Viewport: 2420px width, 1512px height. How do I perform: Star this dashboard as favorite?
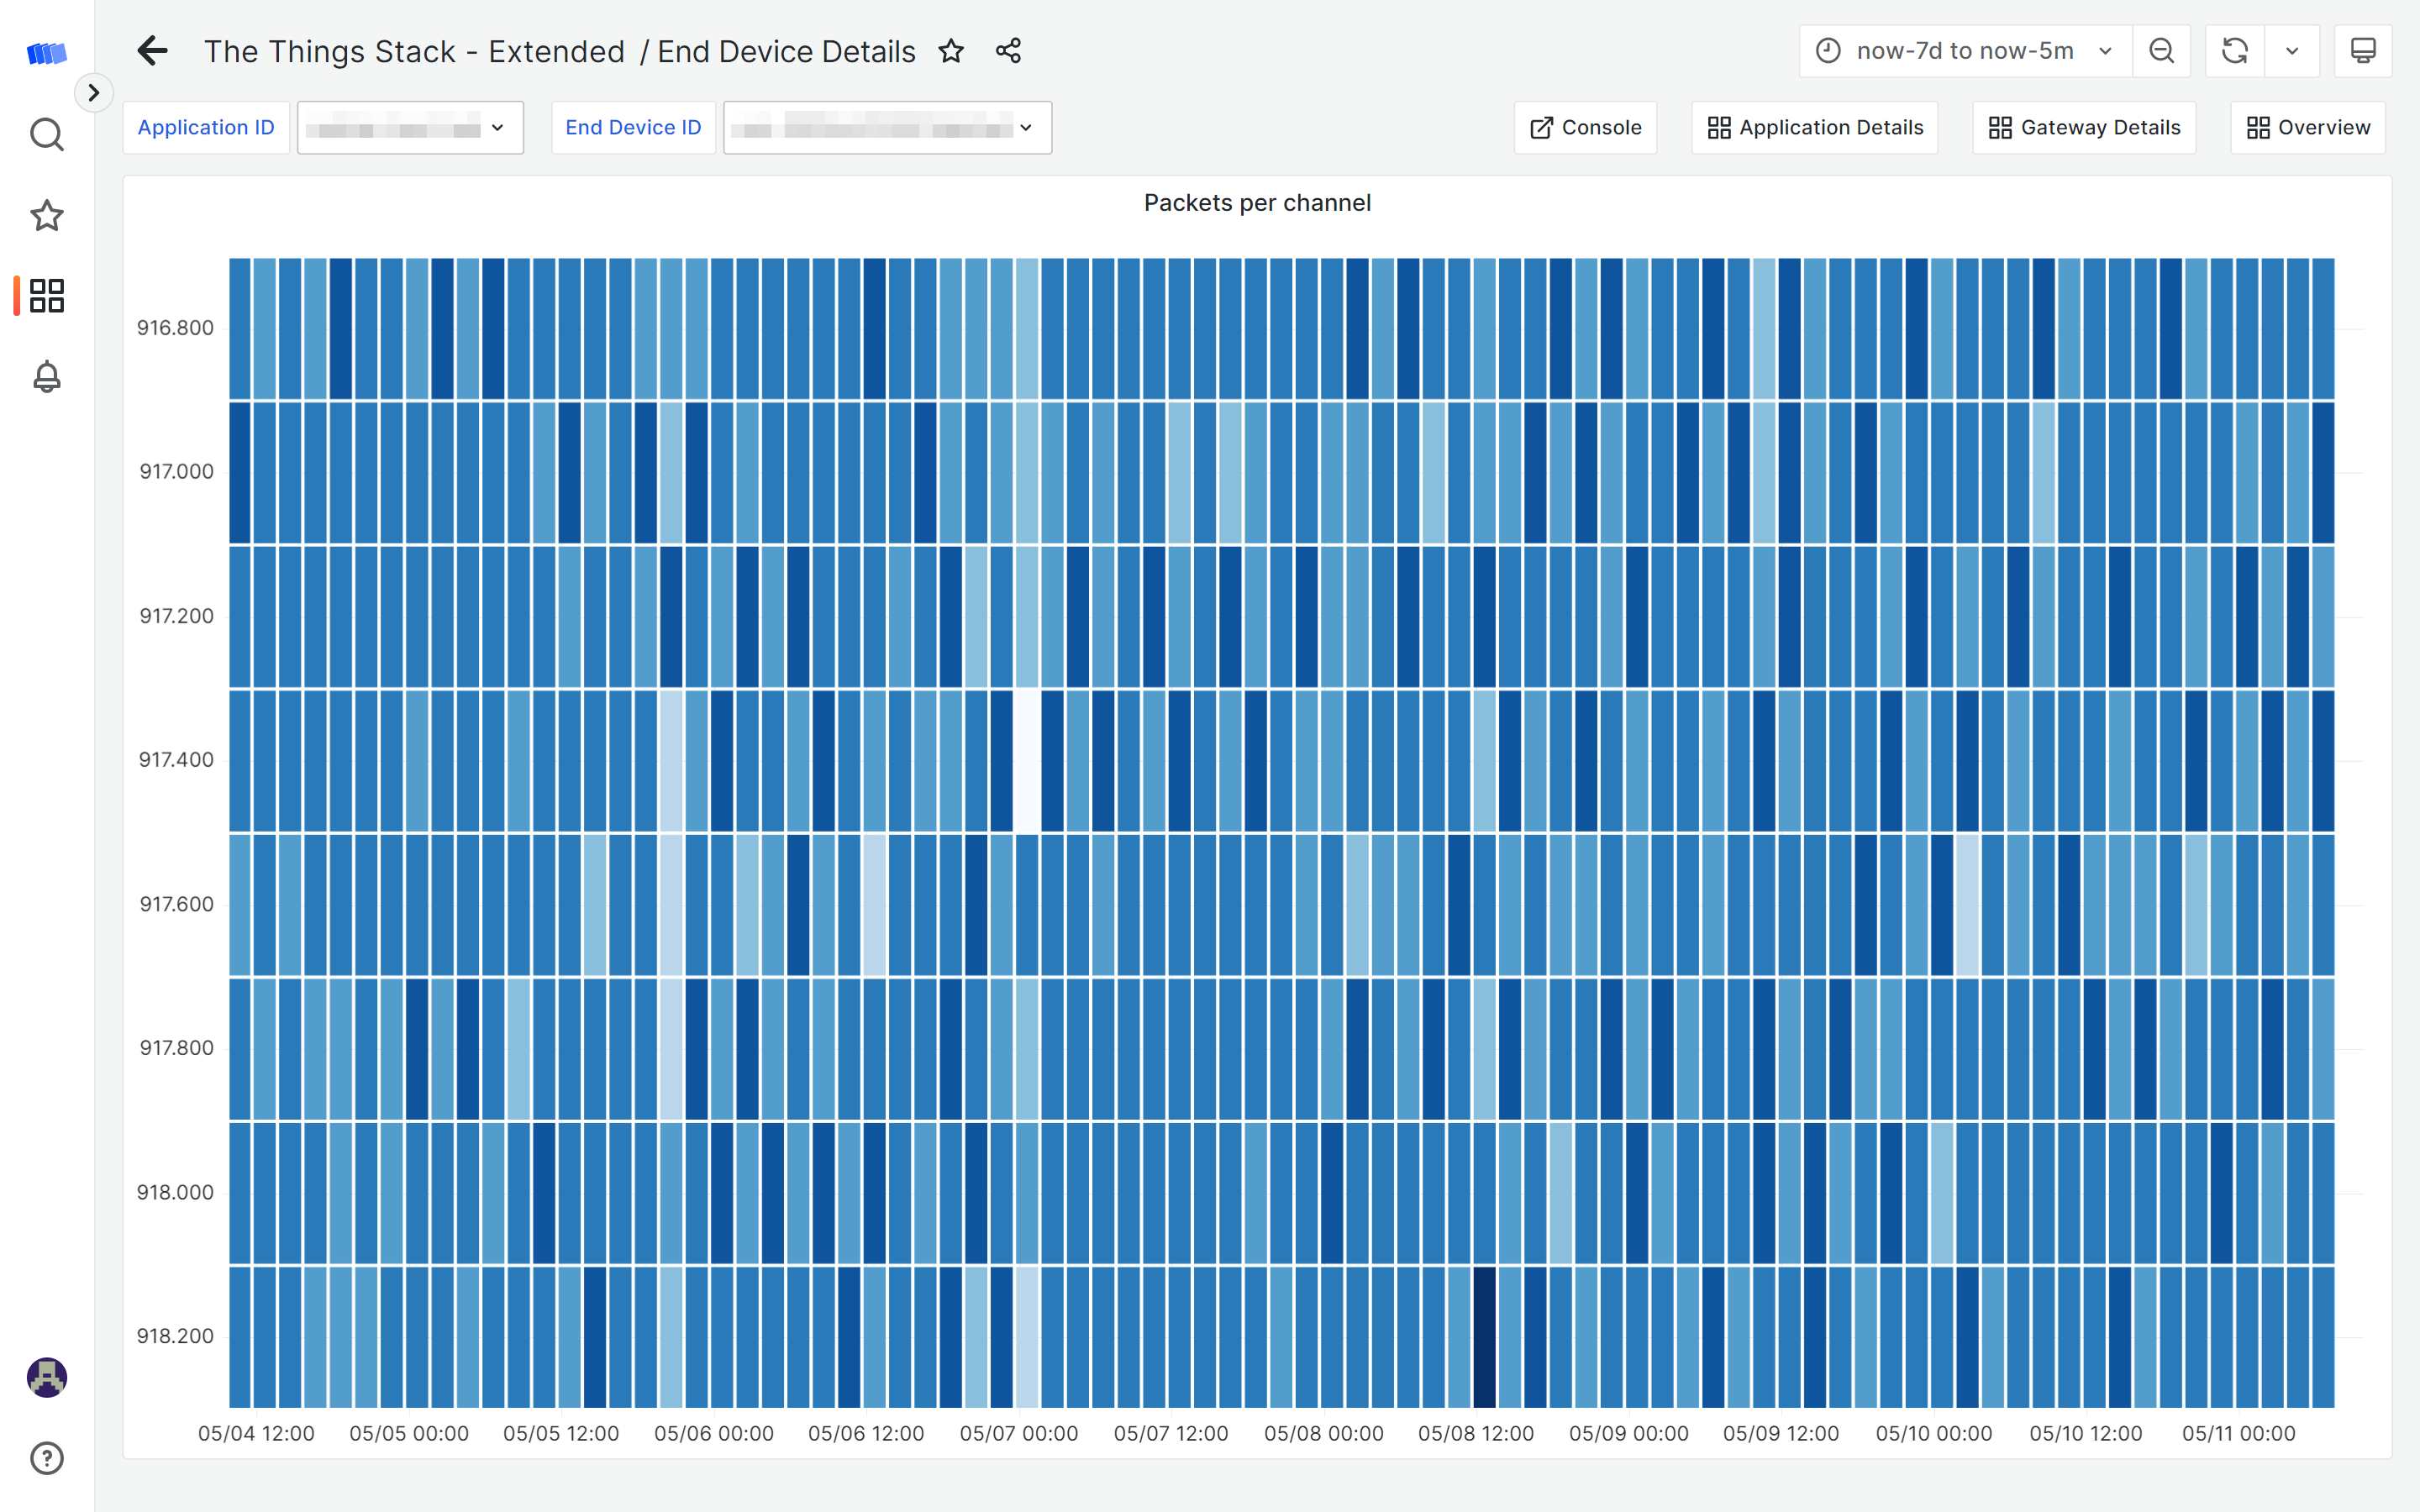(x=951, y=51)
